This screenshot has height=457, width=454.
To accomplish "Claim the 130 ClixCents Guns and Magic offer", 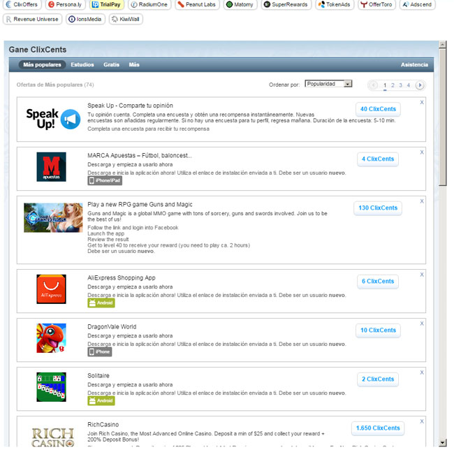I will [378, 208].
